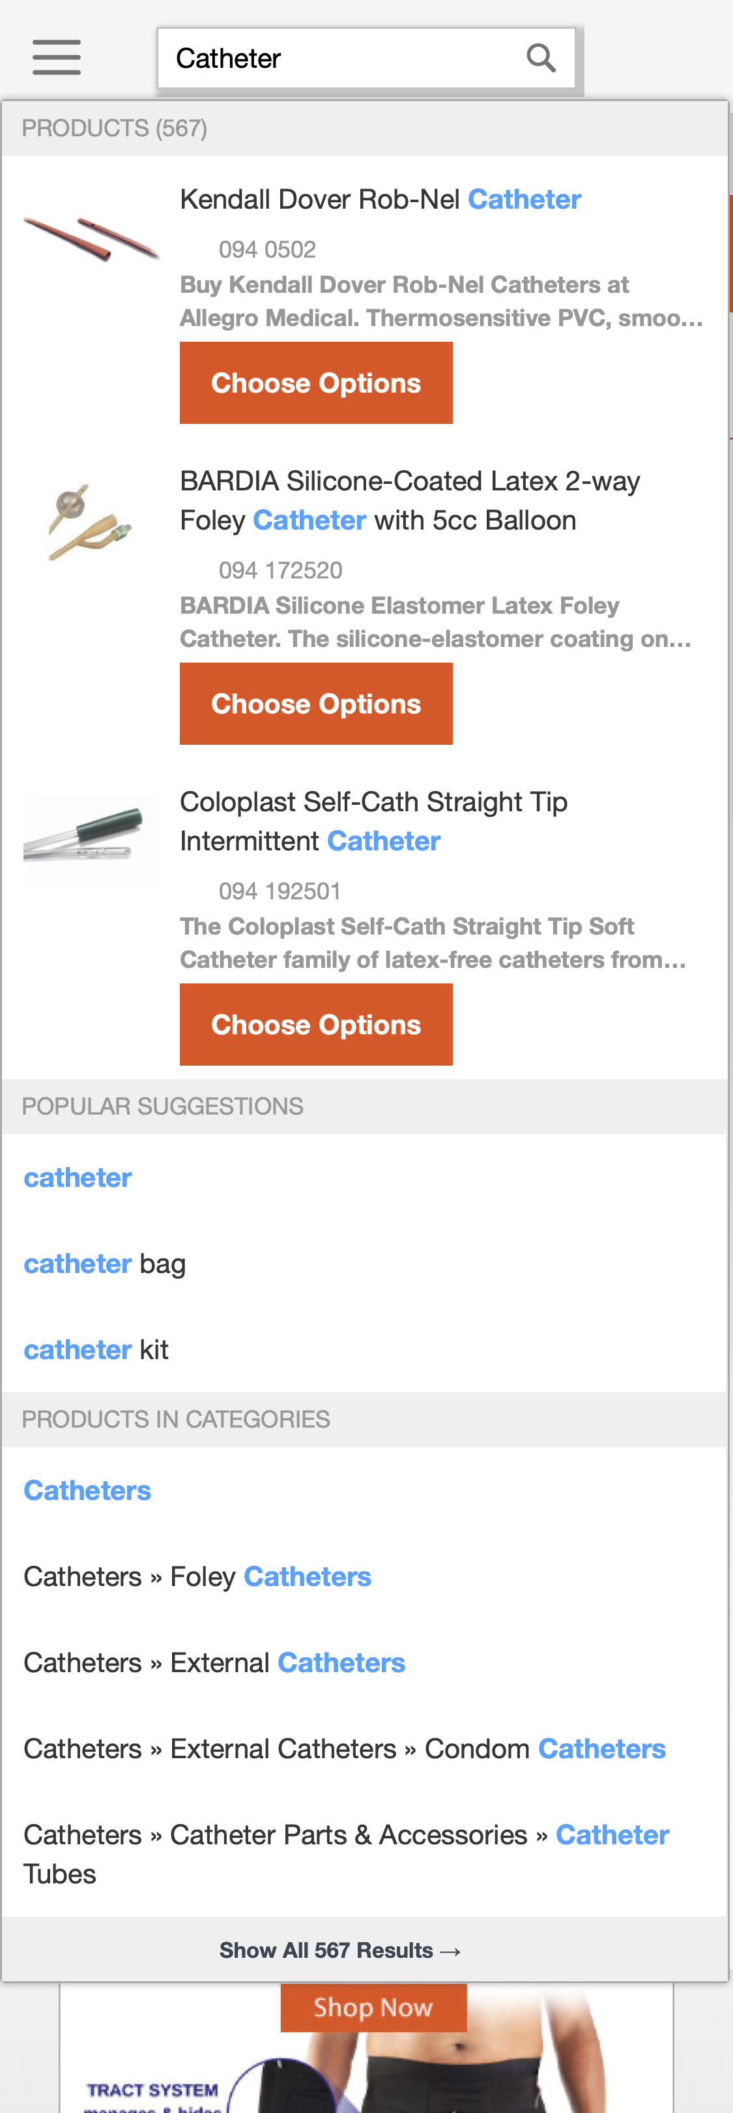Select the catheter popular suggestion
The width and height of the screenshot is (733, 2113).
[77, 1177]
